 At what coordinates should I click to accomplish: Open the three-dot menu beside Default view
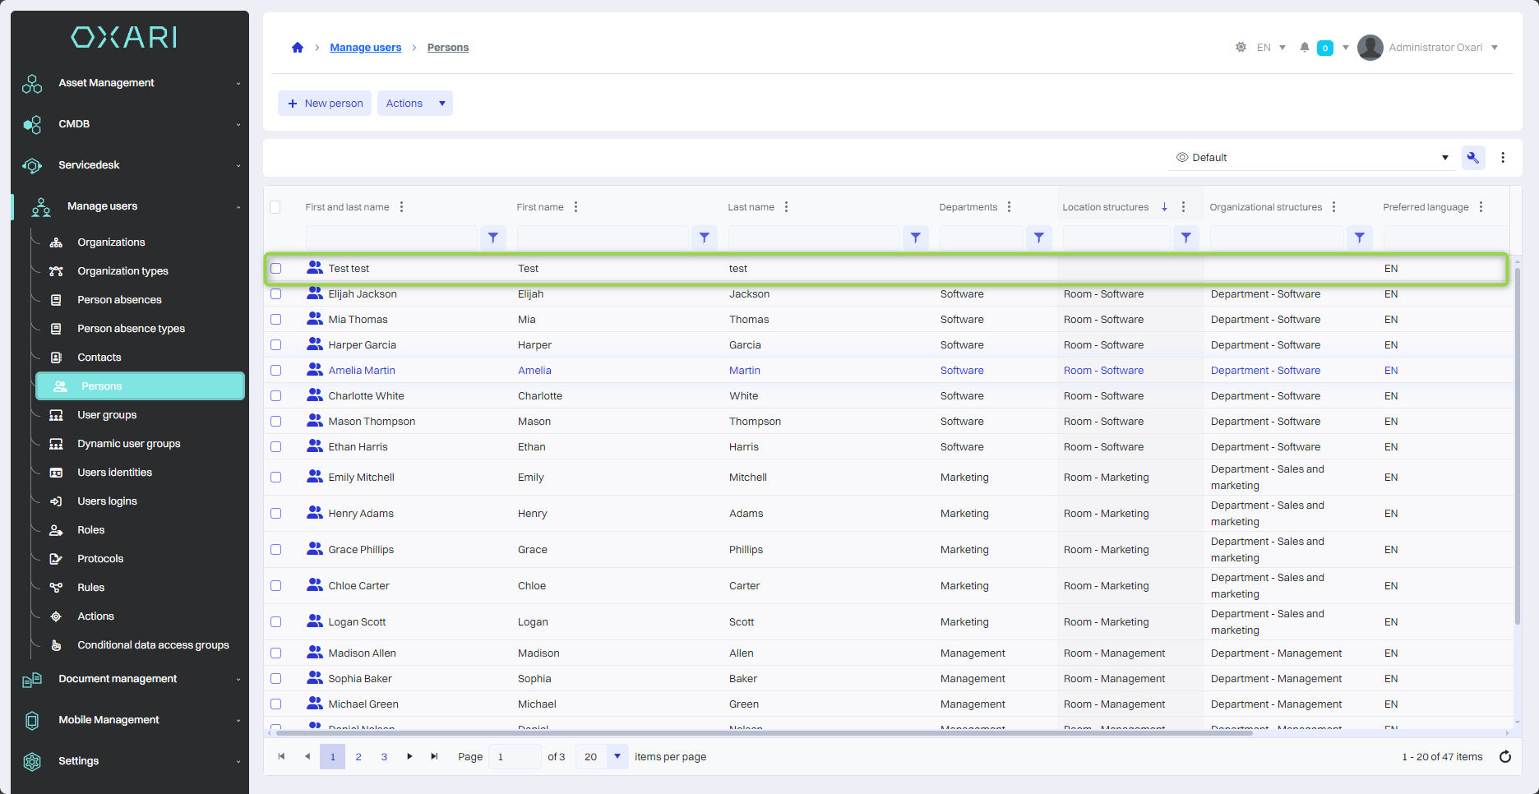1503,158
